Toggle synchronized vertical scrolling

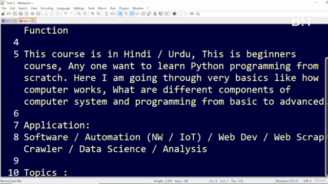107,14
